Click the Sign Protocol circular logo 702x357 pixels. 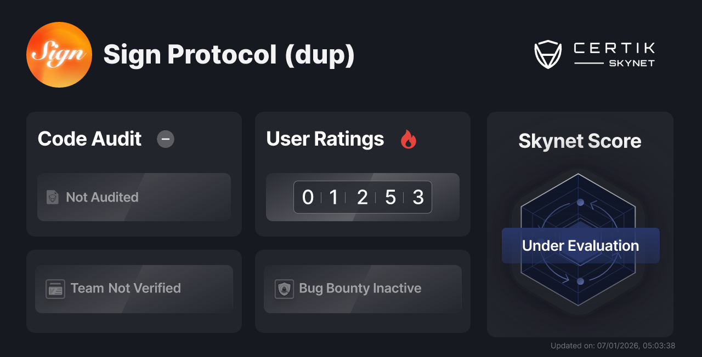pos(59,54)
